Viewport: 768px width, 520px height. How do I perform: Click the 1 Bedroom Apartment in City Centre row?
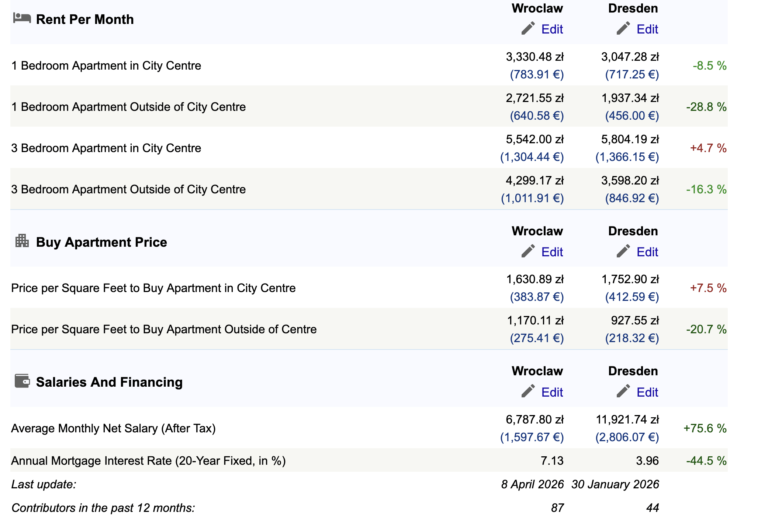(106, 66)
